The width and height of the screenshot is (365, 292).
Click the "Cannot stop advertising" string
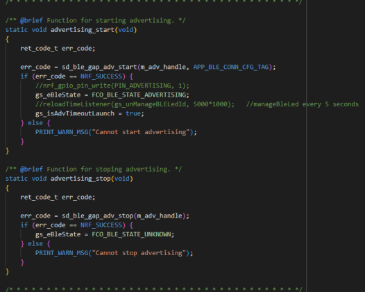coord(139,253)
